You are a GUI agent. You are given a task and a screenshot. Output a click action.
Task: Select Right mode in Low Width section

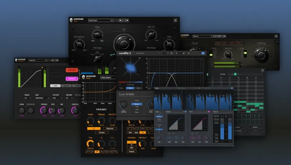coord(137,112)
